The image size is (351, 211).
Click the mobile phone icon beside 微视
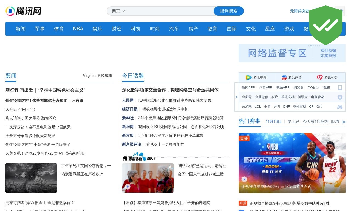click(x=340, y=88)
